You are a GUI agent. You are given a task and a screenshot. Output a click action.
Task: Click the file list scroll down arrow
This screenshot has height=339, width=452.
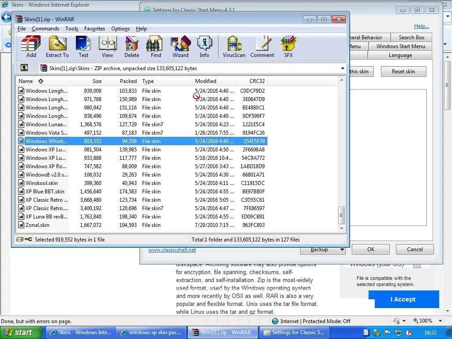341,229
